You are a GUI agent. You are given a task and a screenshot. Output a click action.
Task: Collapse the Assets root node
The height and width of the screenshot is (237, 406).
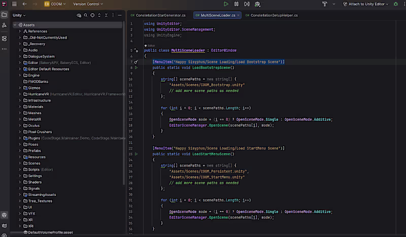[x=15, y=25]
